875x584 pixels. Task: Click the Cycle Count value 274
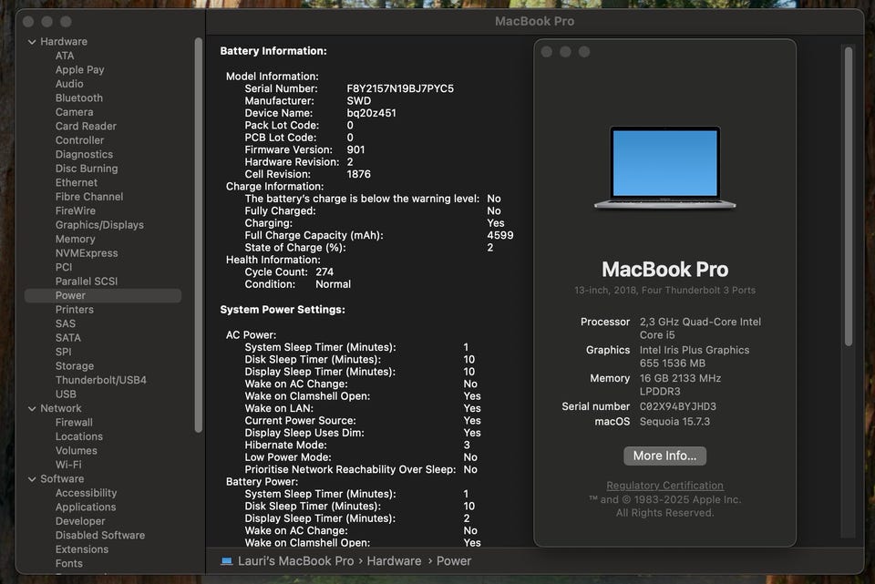point(324,272)
